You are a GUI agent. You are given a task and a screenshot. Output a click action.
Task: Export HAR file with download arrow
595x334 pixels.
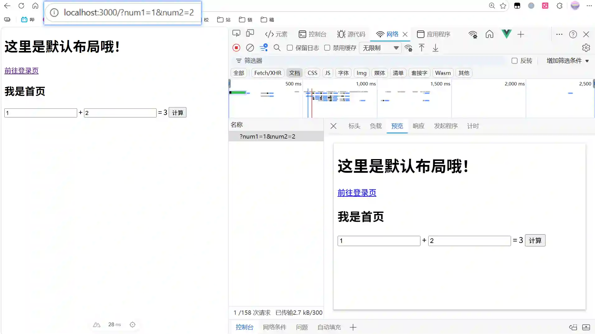435,48
